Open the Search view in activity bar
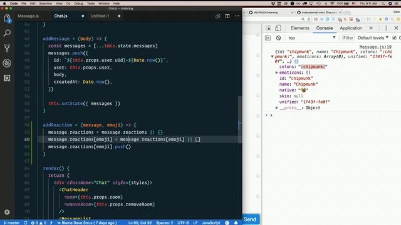 7,33
